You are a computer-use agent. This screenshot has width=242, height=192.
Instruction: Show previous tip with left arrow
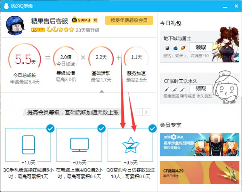coord(139,112)
